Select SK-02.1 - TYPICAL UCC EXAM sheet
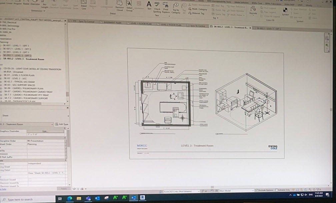This screenshot has height=203, width=336. click(x=19, y=82)
